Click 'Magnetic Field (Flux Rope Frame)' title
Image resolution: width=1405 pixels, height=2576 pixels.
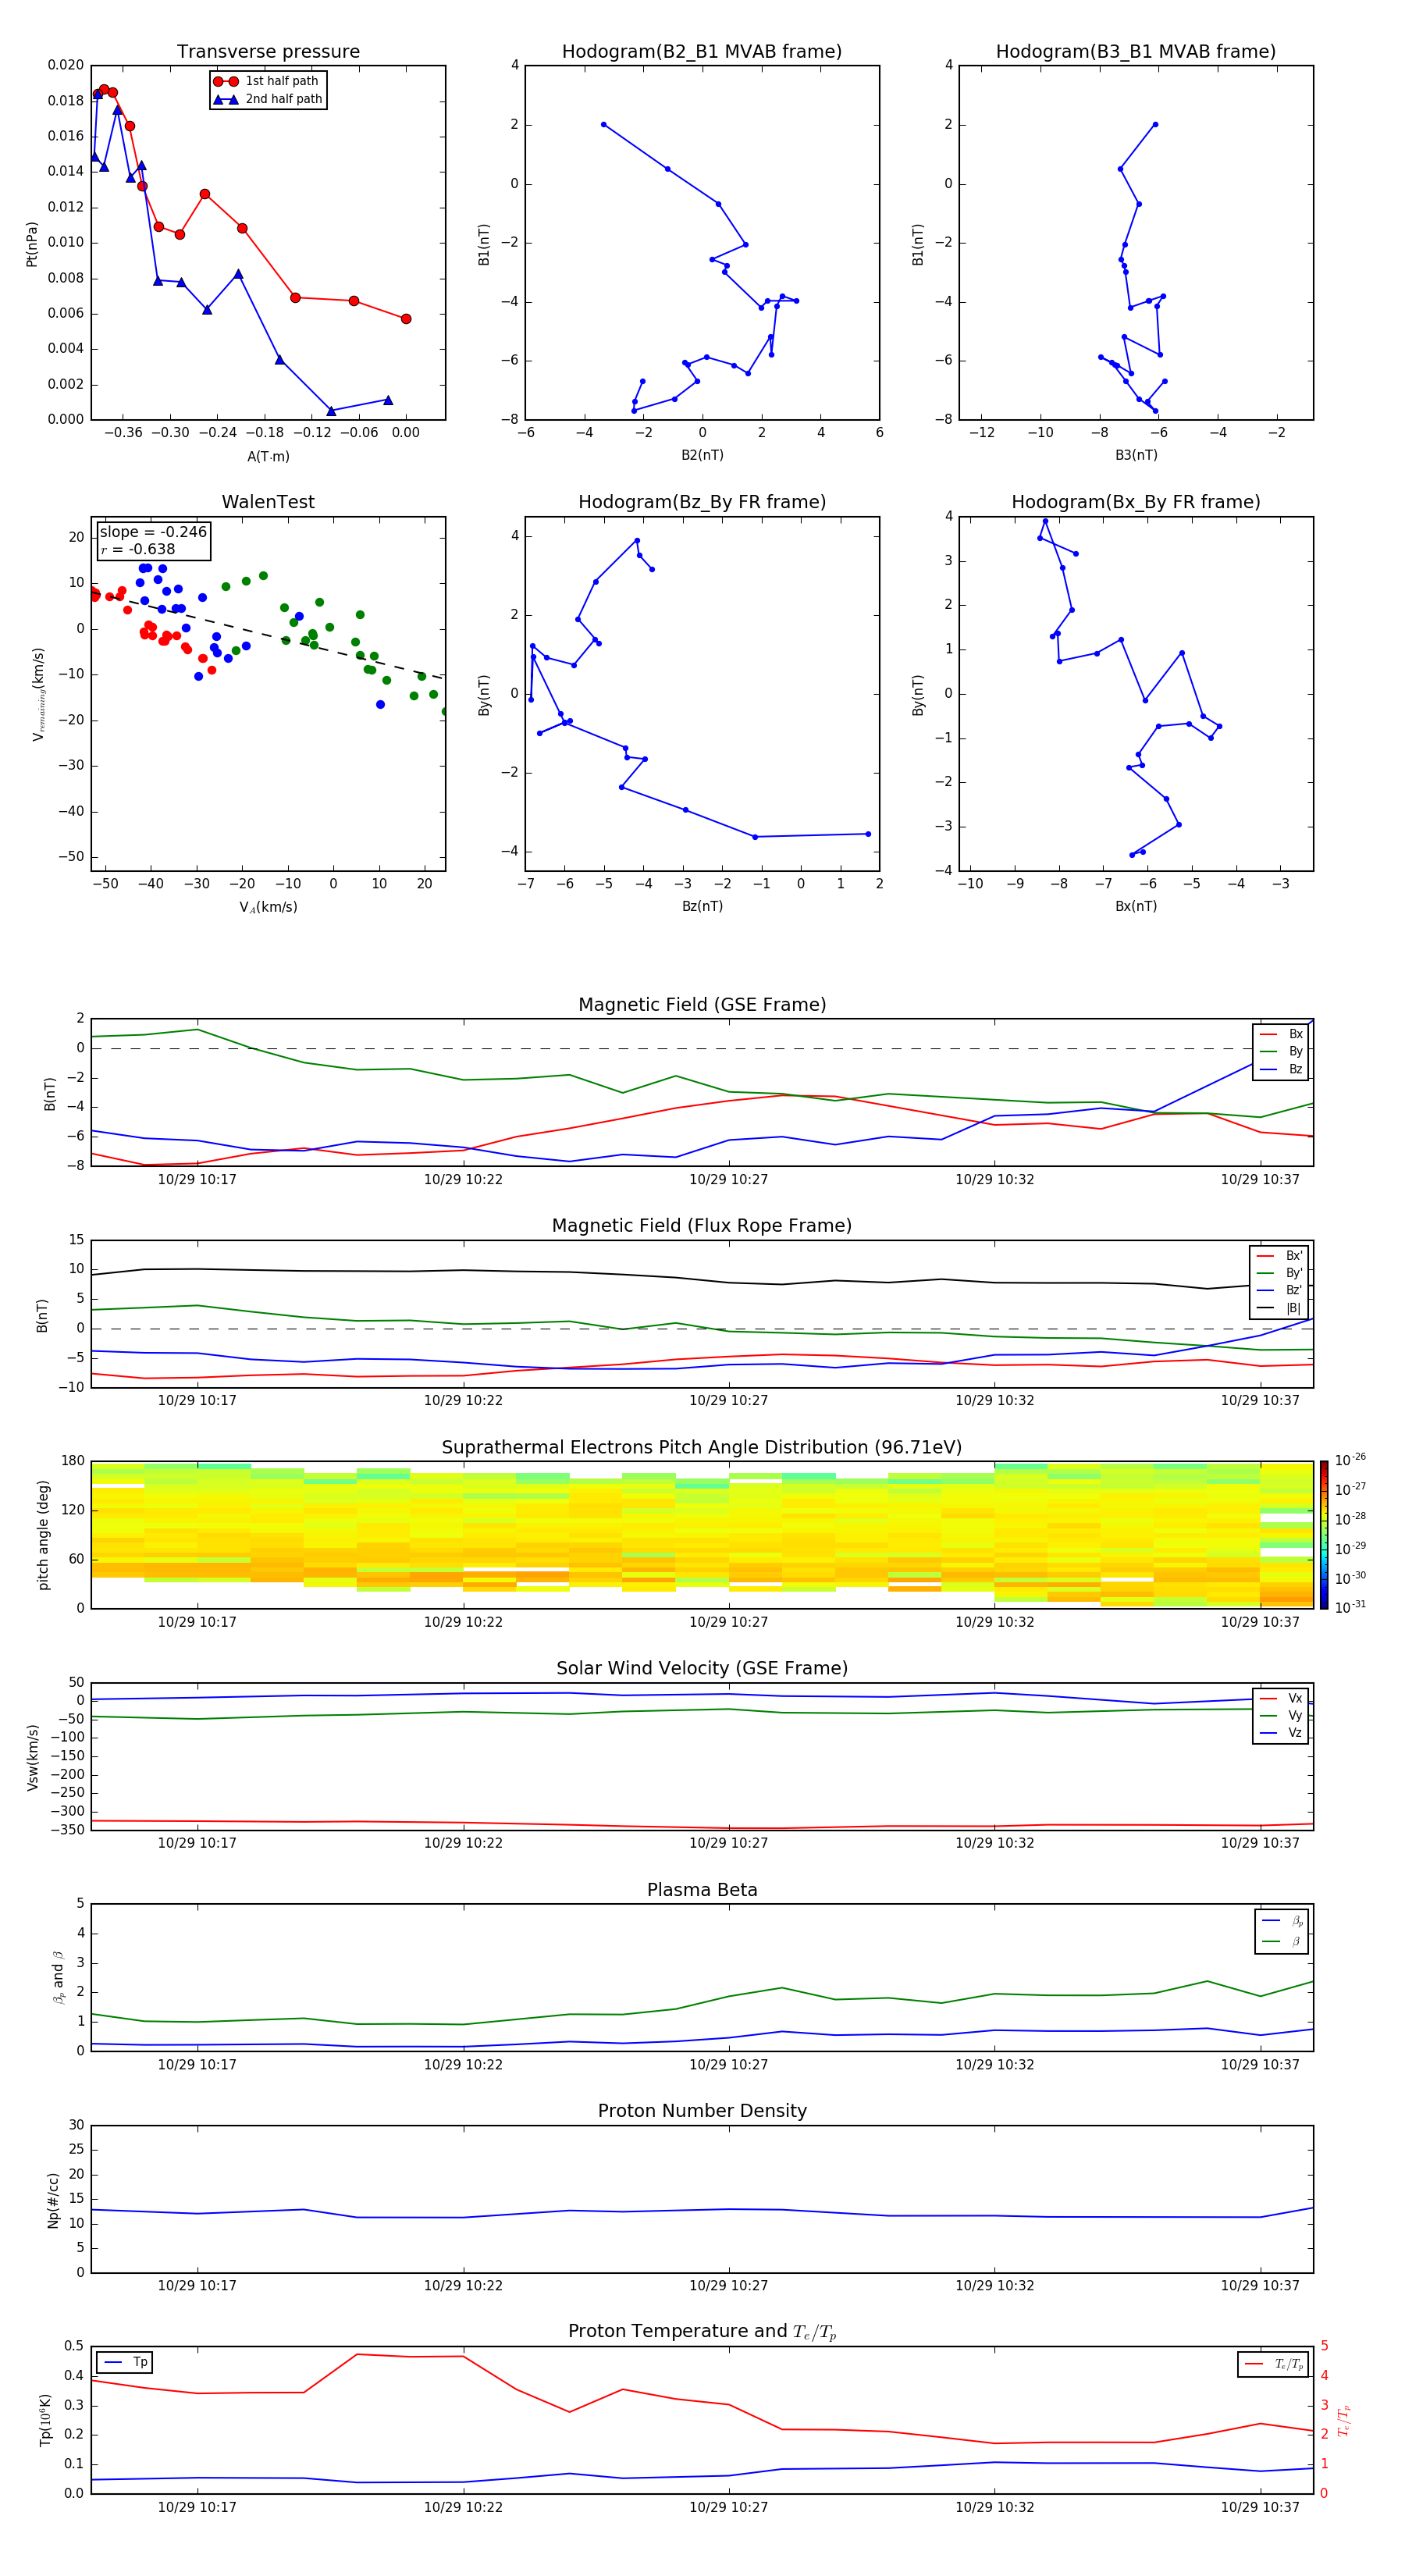coord(702,1226)
